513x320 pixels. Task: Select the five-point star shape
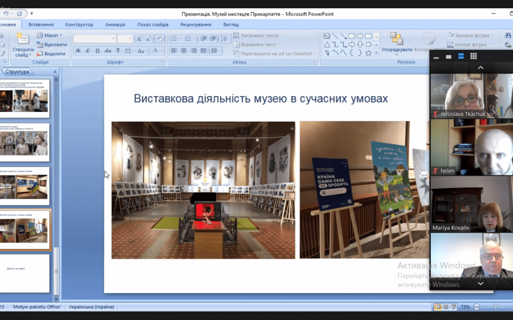click(369, 52)
